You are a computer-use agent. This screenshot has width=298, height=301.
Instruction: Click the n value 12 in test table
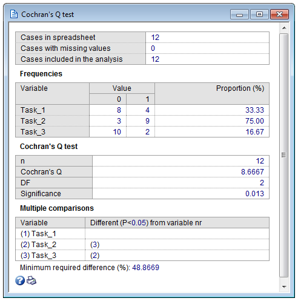(260, 161)
